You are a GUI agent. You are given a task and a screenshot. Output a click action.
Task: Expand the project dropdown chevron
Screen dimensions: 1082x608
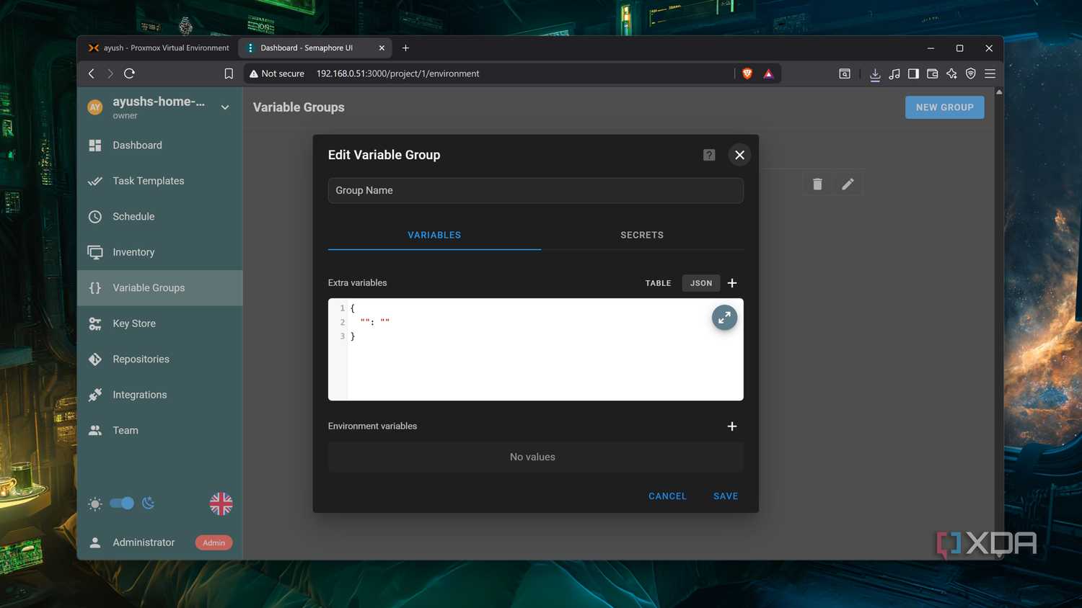[x=225, y=107]
